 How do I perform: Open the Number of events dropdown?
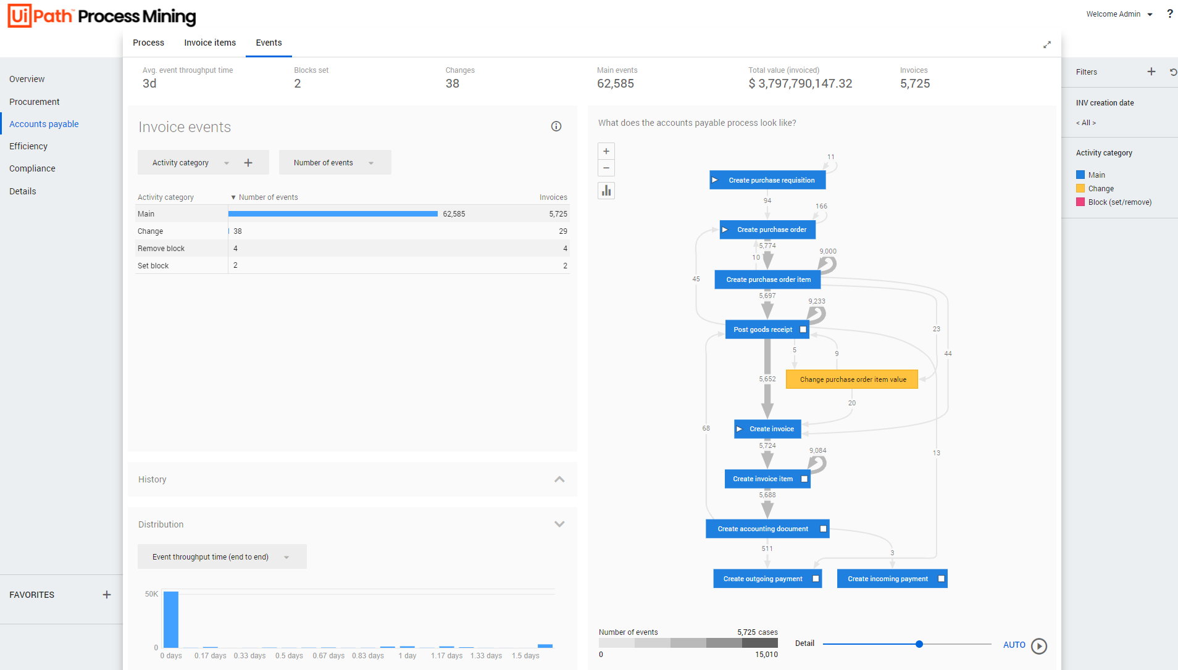pos(335,163)
